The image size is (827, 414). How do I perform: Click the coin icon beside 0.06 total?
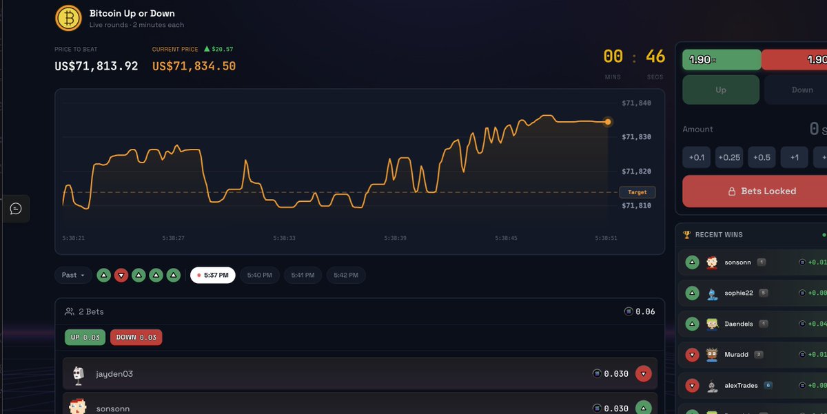(628, 311)
